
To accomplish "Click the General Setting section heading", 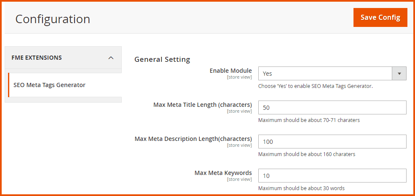I will [x=162, y=59].
